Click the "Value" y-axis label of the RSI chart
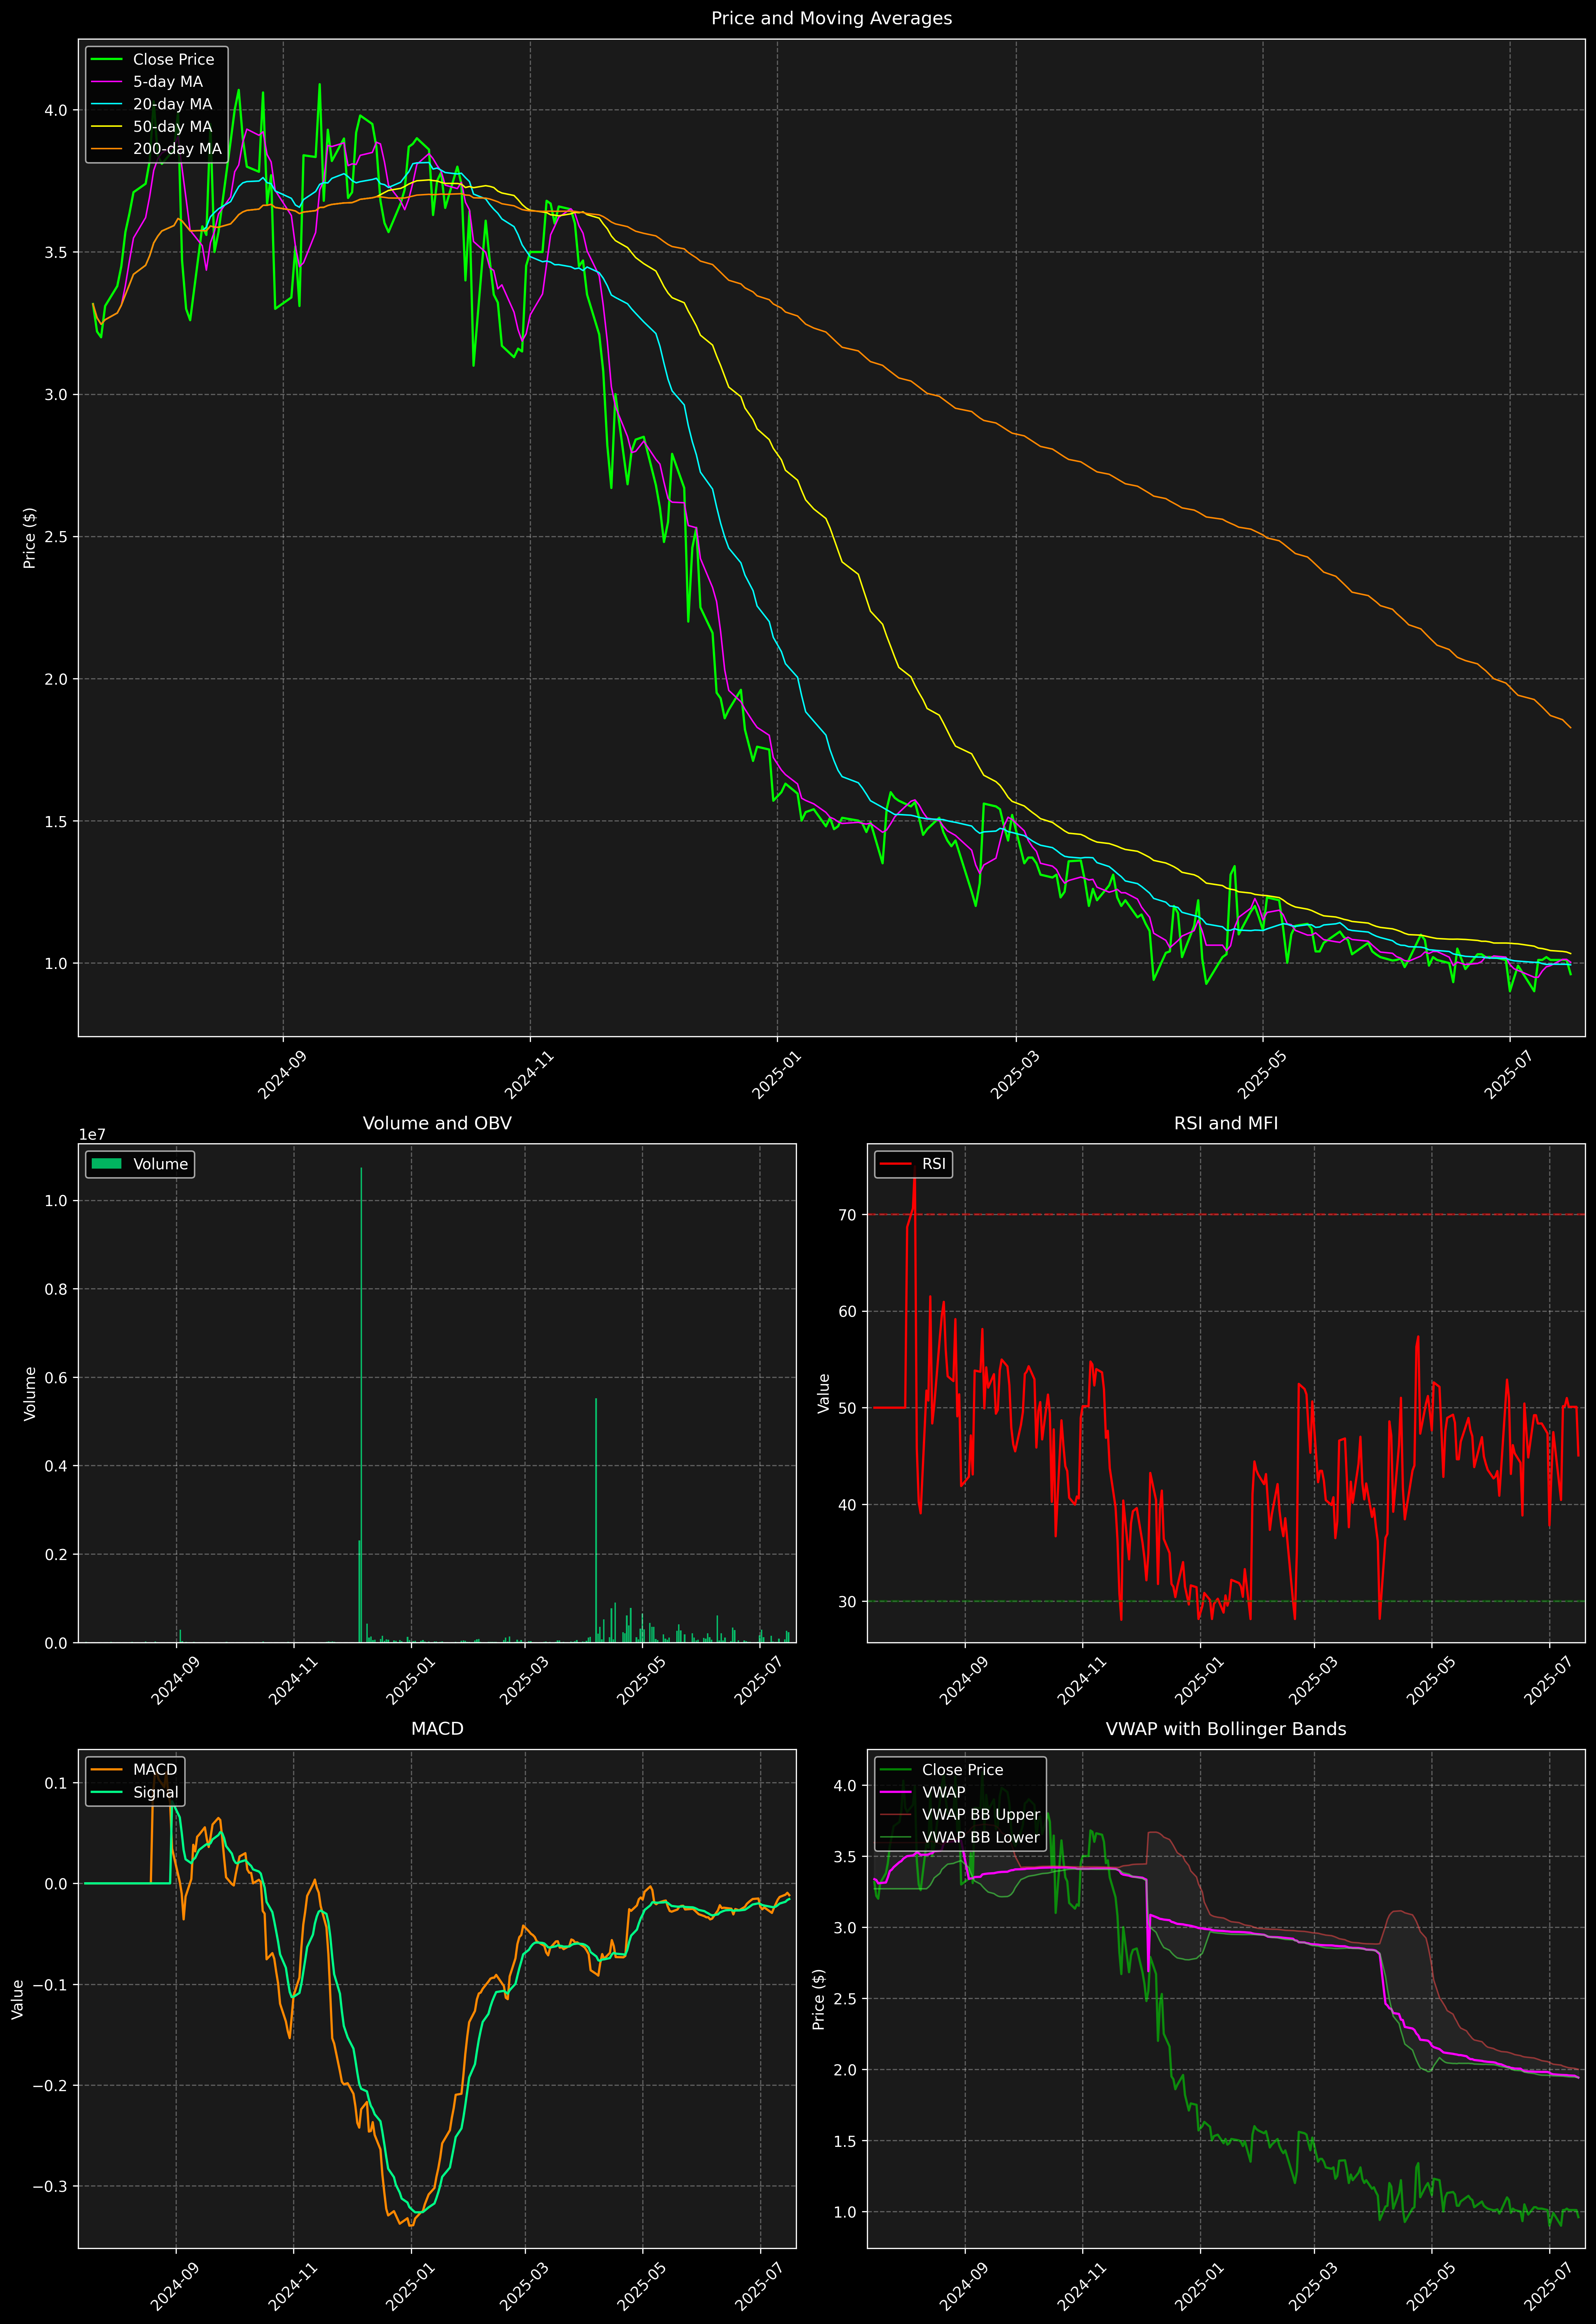1596x2324 pixels. (x=824, y=1393)
